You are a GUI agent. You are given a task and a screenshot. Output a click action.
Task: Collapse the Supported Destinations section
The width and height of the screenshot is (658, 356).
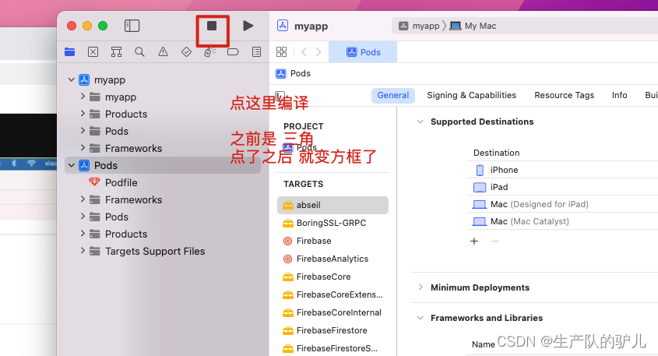pyautogui.click(x=420, y=122)
